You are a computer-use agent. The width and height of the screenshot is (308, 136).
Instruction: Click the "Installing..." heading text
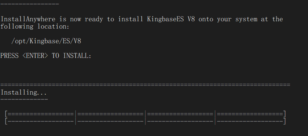(x=24, y=92)
